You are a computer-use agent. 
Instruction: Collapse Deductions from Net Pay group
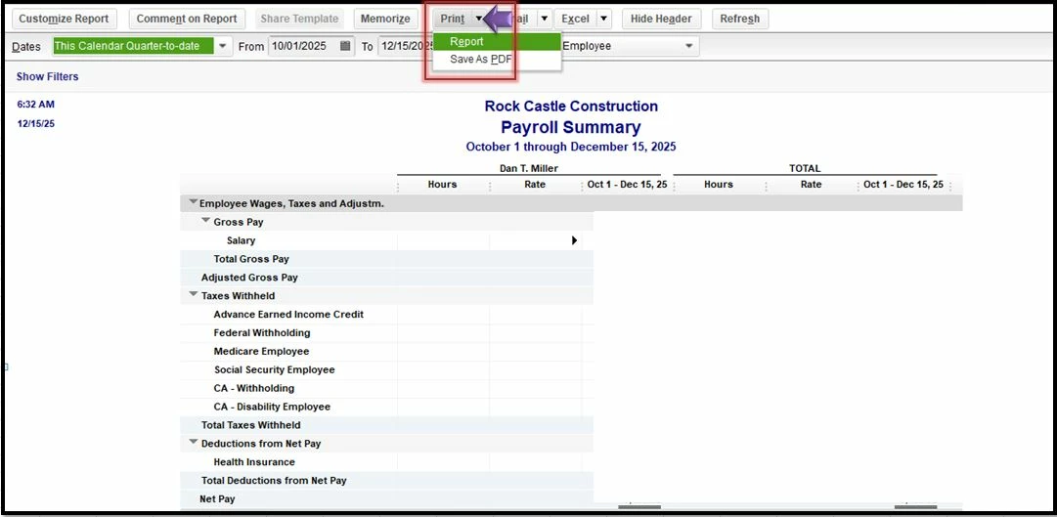(x=194, y=442)
